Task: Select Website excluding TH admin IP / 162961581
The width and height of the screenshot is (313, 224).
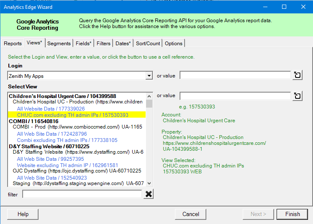Action: pos(67,165)
